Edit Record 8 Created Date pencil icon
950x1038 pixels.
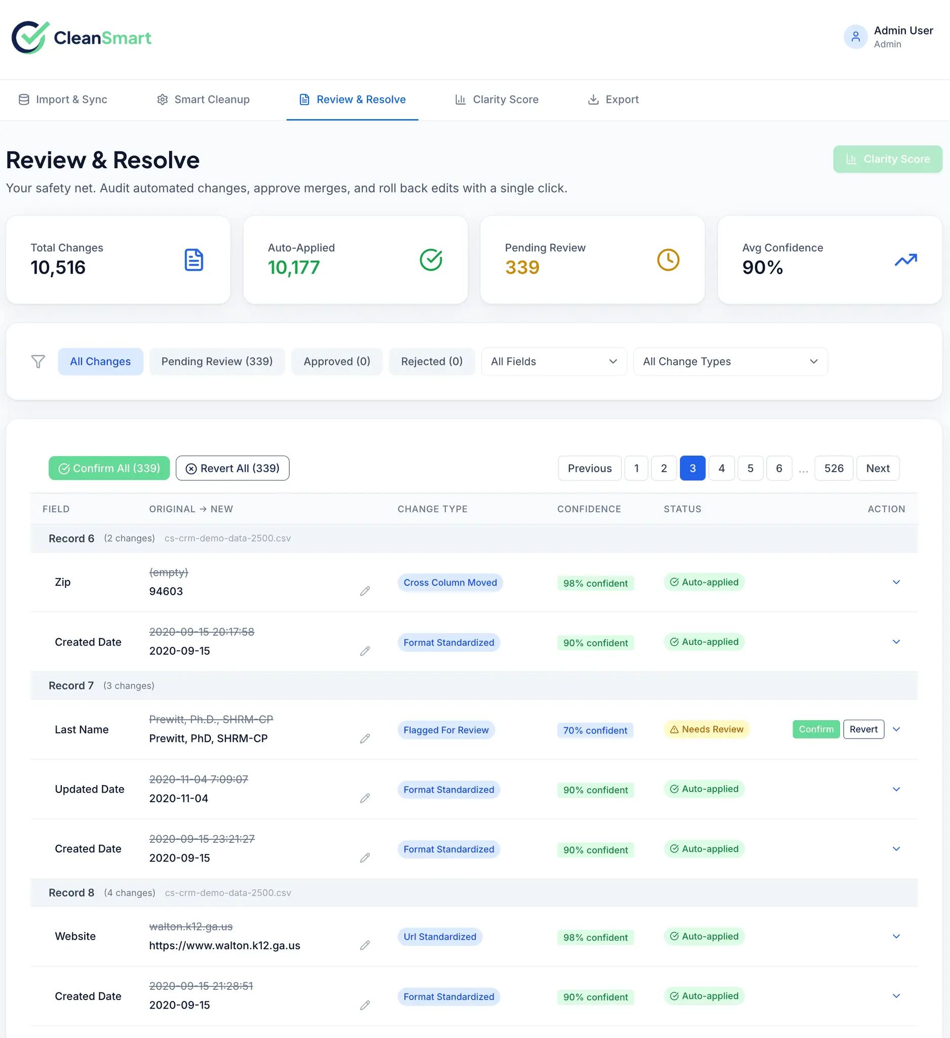(x=365, y=1005)
